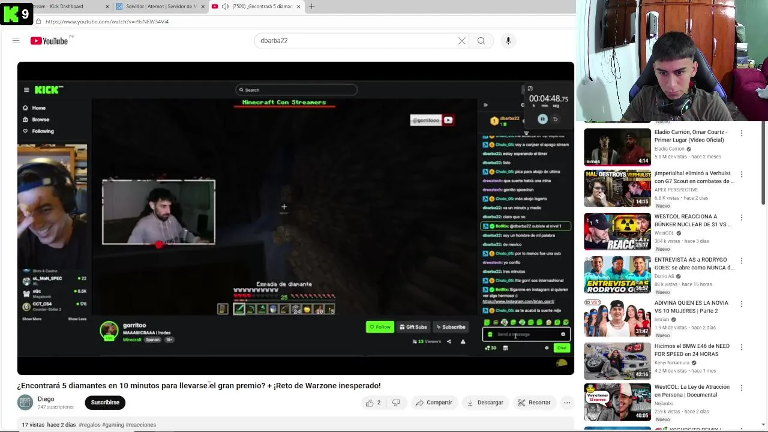This screenshot has width=768, height=432.
Task: Open title "Hicimos el BMW E46 de NEED"
Action: [692, 350]
